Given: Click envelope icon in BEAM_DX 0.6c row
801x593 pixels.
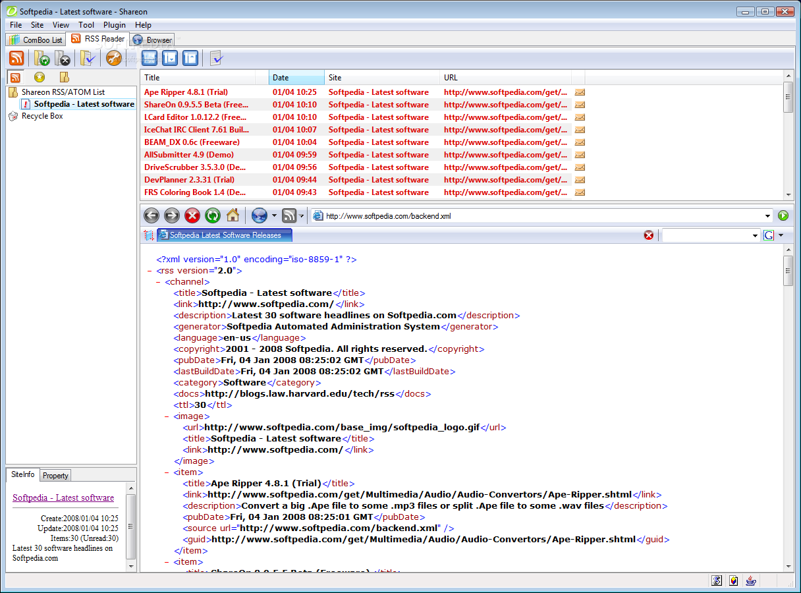Looking at the screenshot, I should (580, 142).
